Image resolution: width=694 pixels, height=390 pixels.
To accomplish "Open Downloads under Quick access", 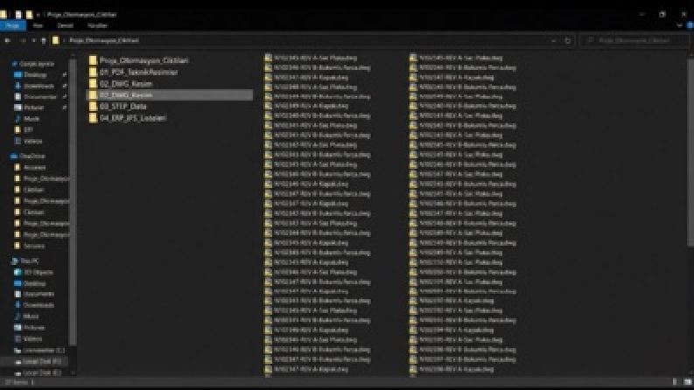I will tap(34, 86).
